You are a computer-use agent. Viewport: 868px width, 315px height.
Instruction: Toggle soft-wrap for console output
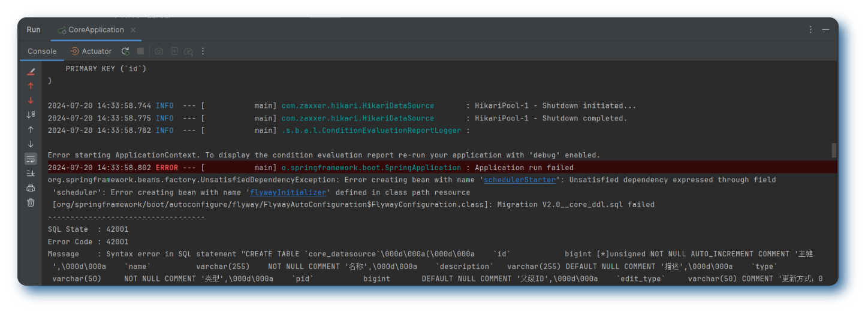coord(31,159)
